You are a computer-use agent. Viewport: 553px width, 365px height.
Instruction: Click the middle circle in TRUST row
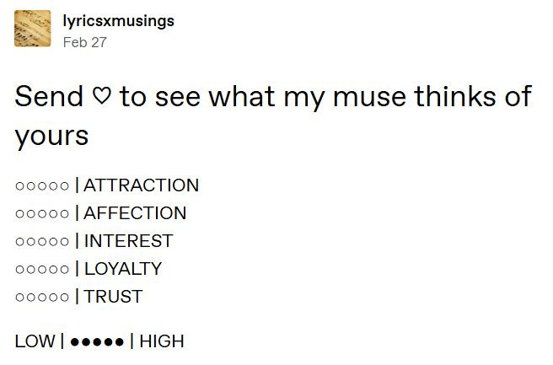[x=42, y=298]
